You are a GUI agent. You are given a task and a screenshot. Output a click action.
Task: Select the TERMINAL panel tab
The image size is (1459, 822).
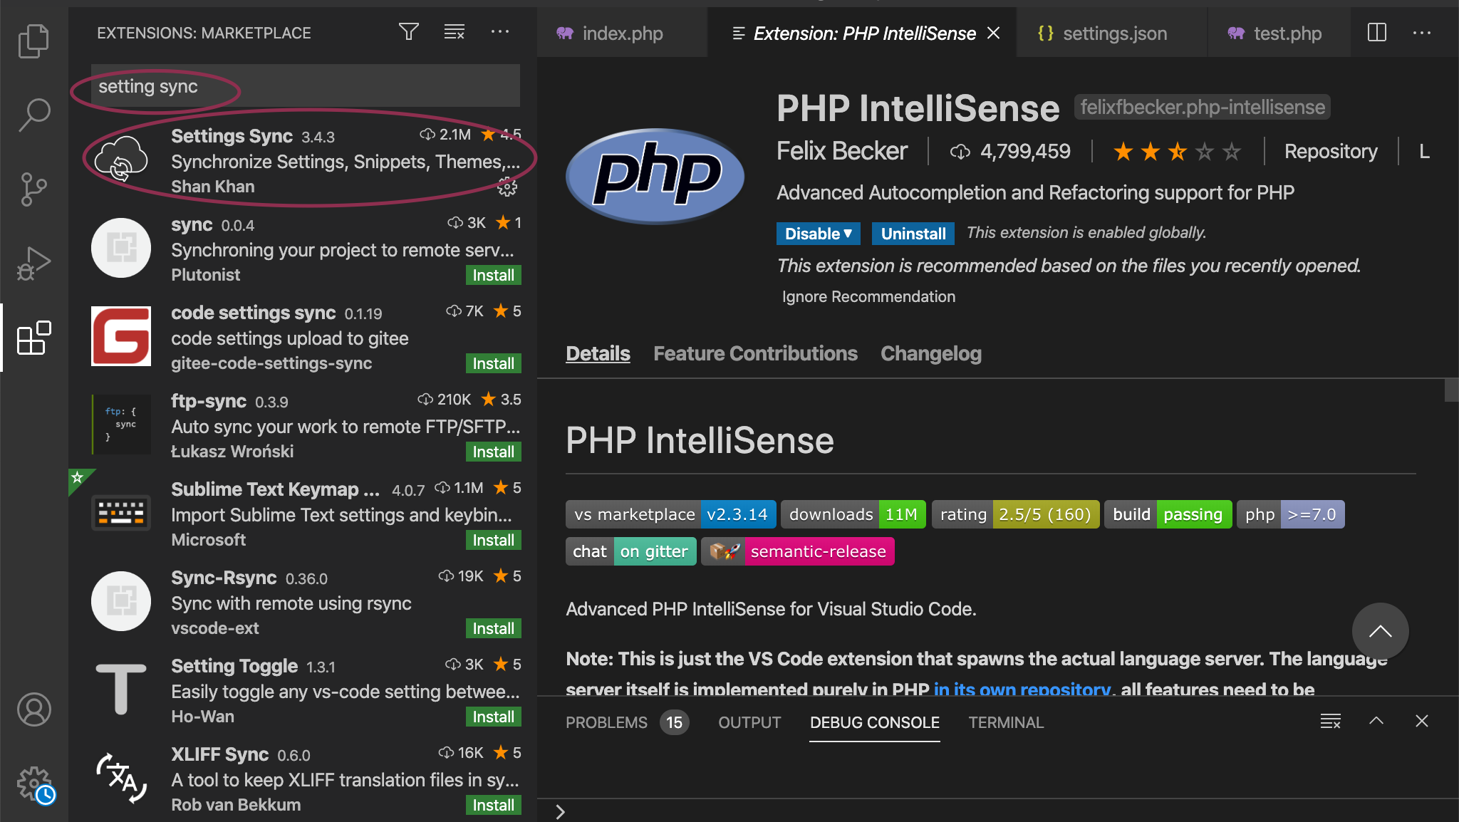pos(1005,722)
